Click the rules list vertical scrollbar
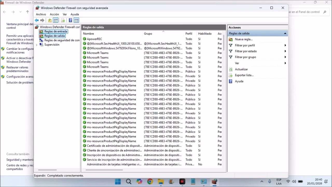Screen dimensions: 332x187 tap(224, 43)
